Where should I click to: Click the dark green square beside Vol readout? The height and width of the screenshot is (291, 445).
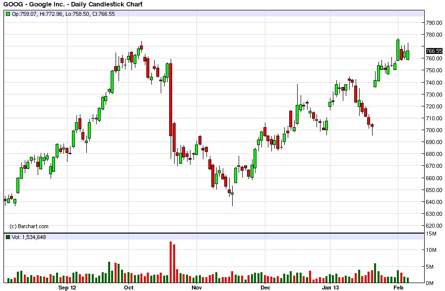point(8,238)
